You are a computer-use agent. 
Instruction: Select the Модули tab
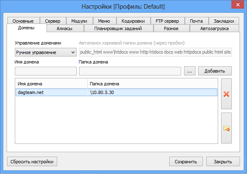79,21
